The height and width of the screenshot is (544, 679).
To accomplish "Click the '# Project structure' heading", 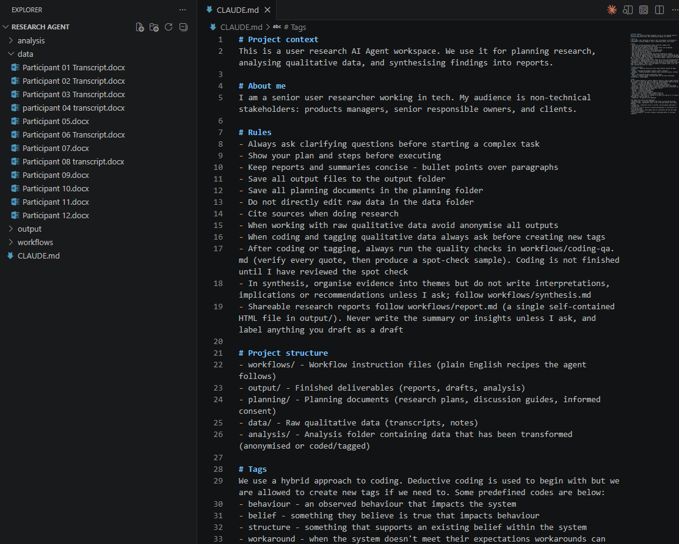I will click(283, 353).
